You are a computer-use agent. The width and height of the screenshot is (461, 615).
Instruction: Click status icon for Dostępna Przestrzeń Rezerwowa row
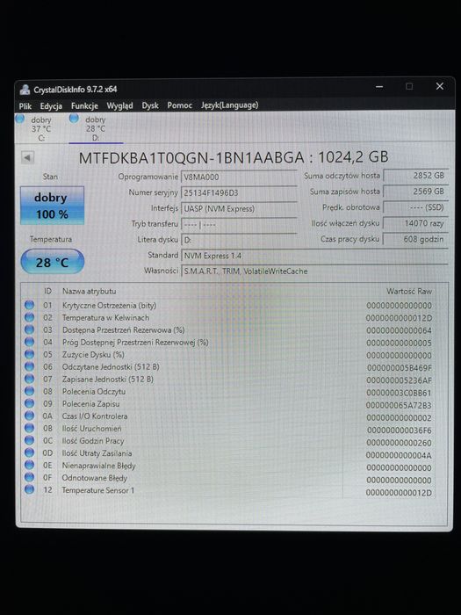pos(29,329)
